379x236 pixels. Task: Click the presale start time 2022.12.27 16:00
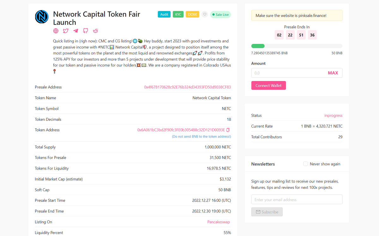pyautogui.click(x=211, y=200)
